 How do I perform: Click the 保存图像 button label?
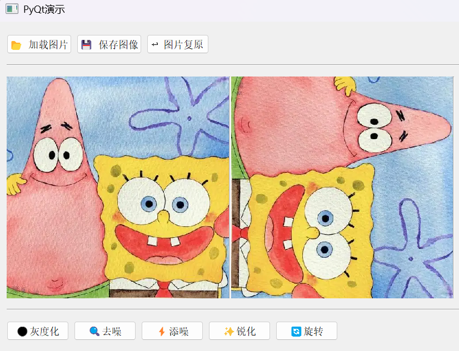point(118,45)
